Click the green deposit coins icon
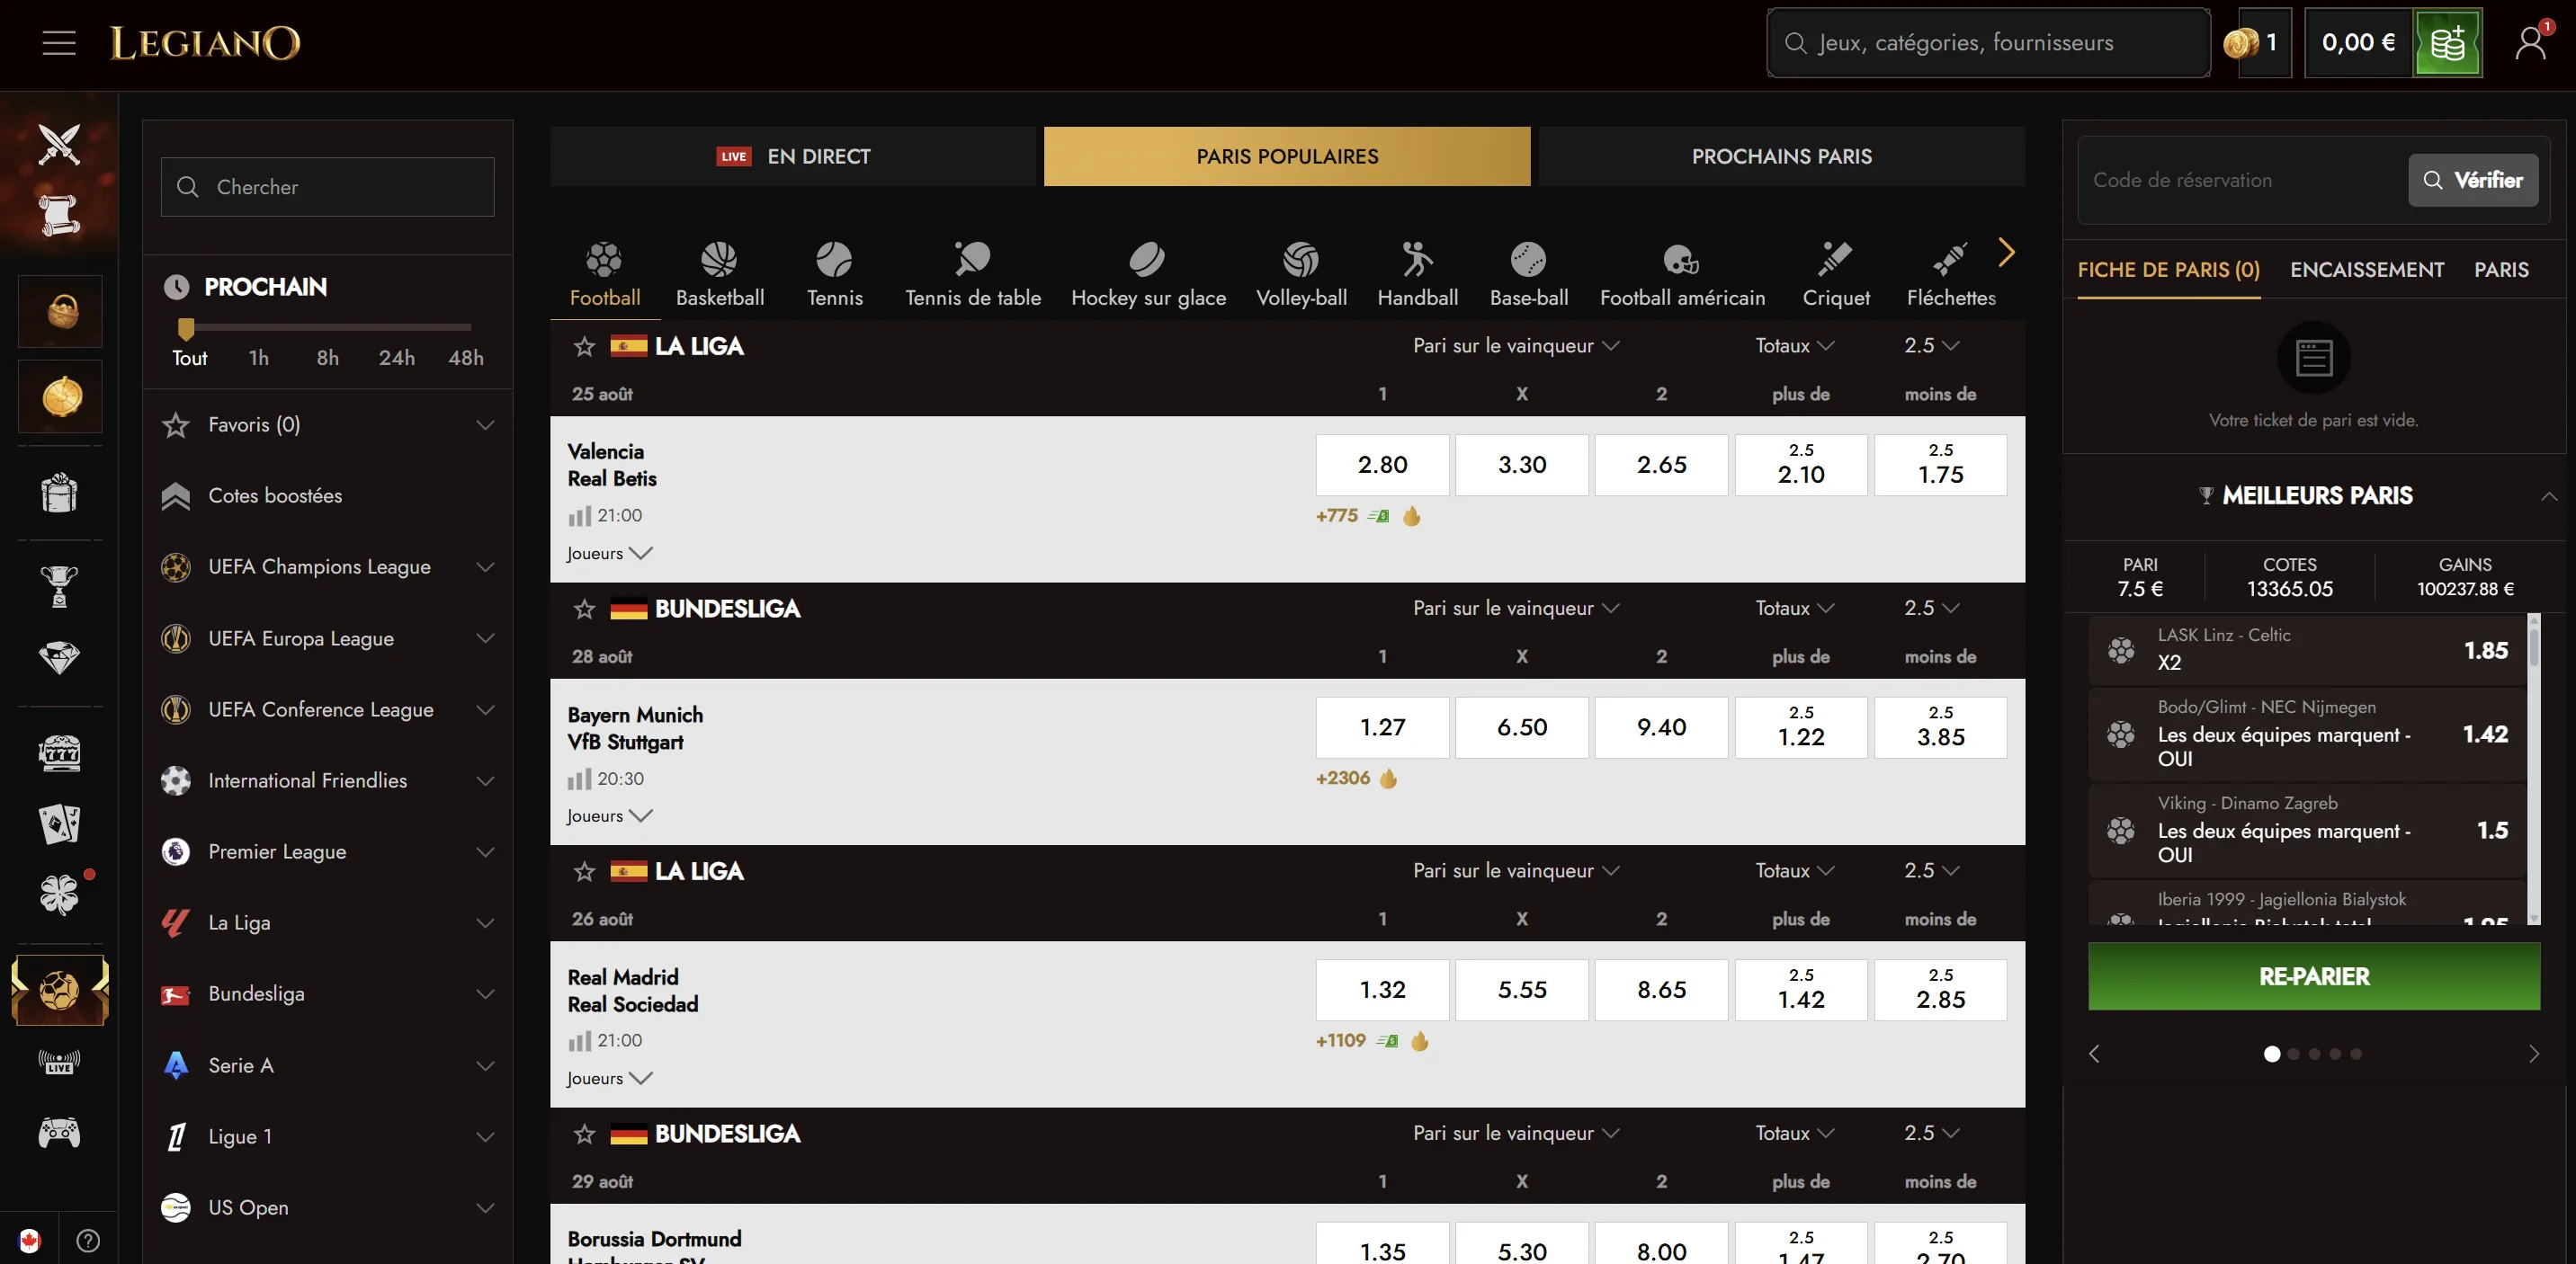The width and height of the screenshot is (2576, 1264). point(2447,43)
